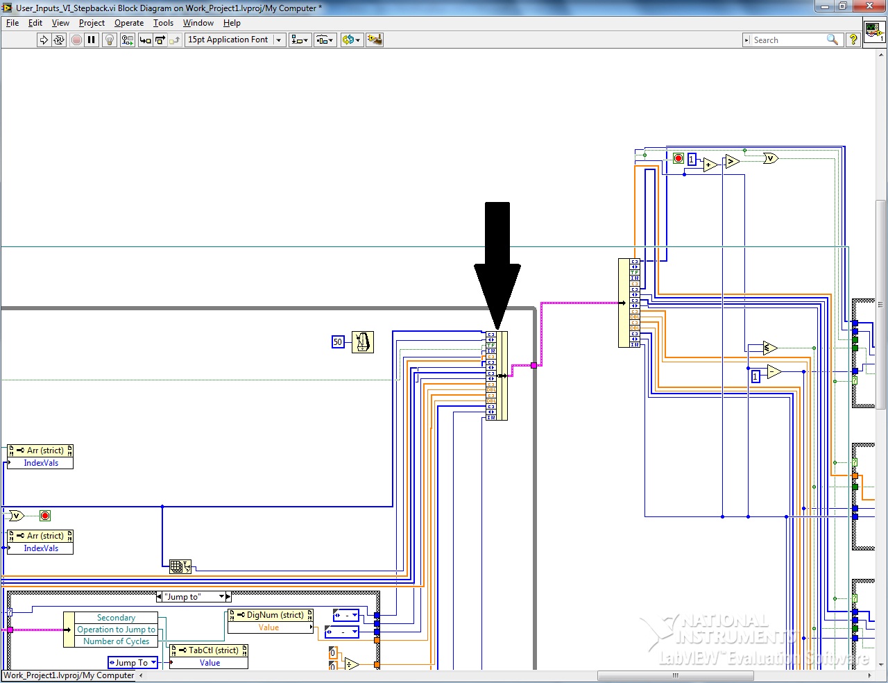Select the upper Arr (strict) property node
This screenshot has height=683, width=888.
pos(40,450)
